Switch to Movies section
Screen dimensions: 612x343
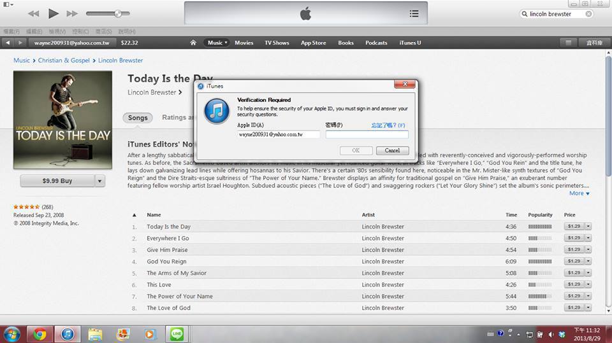click(244, 43)
